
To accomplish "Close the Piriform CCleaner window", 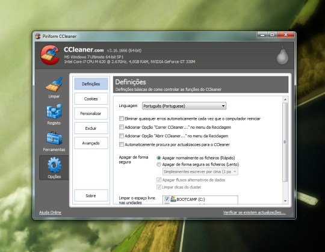I will click(x=286, y=35).
